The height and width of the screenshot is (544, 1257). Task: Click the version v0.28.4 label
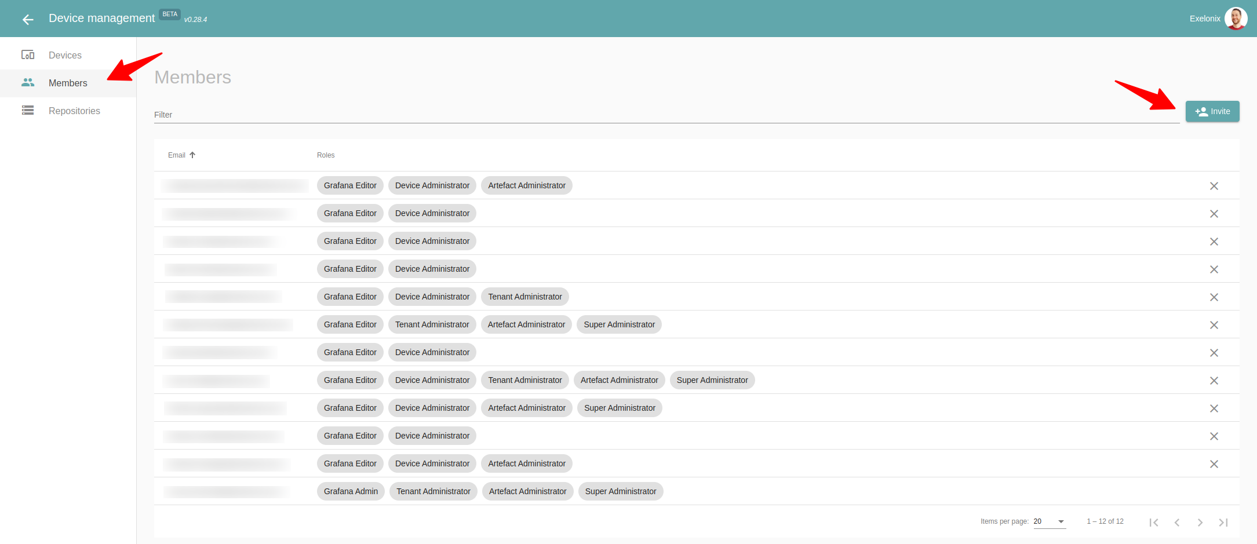tap(195, 20)
